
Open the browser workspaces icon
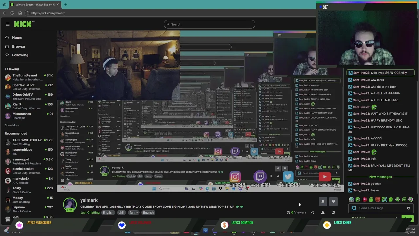coord(4,5)
